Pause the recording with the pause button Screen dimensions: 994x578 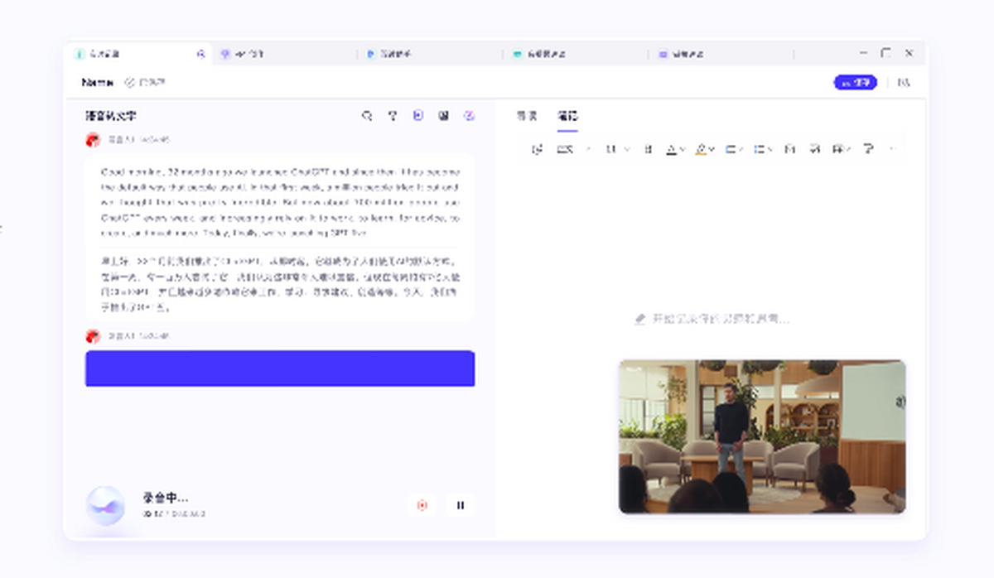tap(461, 505)
